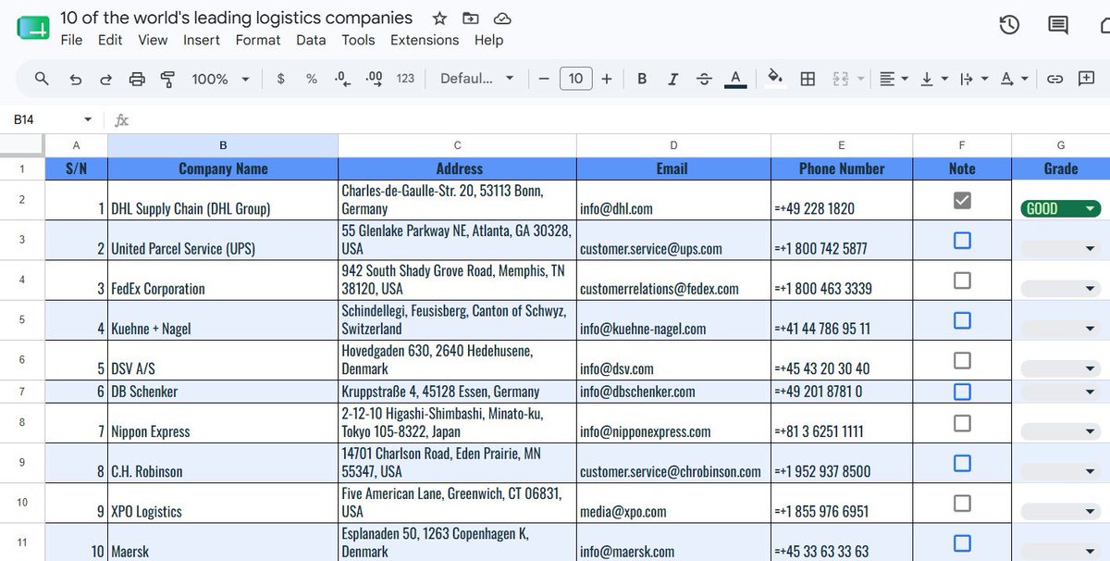Open the Format menu
The height and width of the screenshot is (561, 1110).
258,40
